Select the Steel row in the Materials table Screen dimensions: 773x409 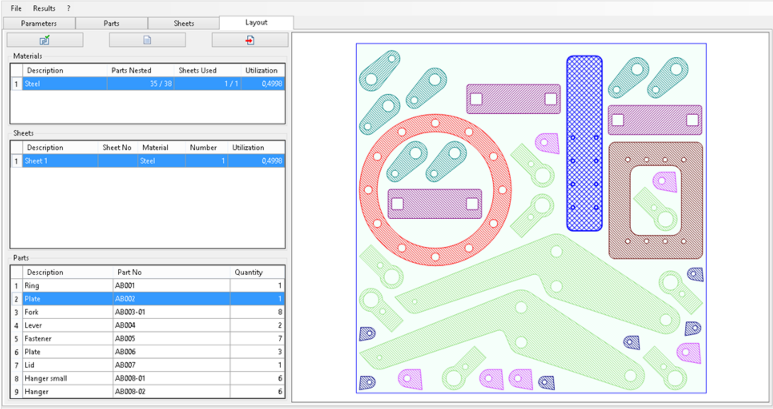[x=147, y=84]
